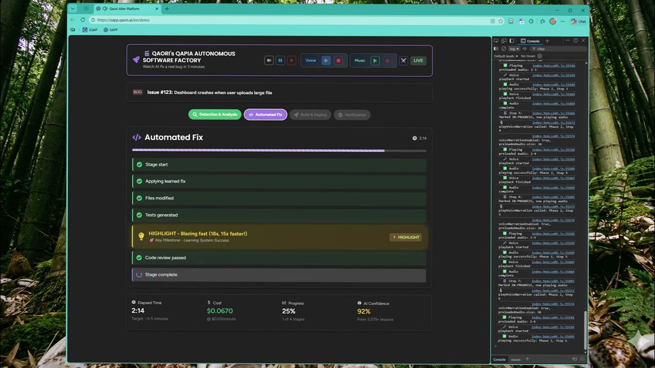655x368 pixels.
Task: Open DevTools three-dot customize menu
Action: [x=568, y=41]
